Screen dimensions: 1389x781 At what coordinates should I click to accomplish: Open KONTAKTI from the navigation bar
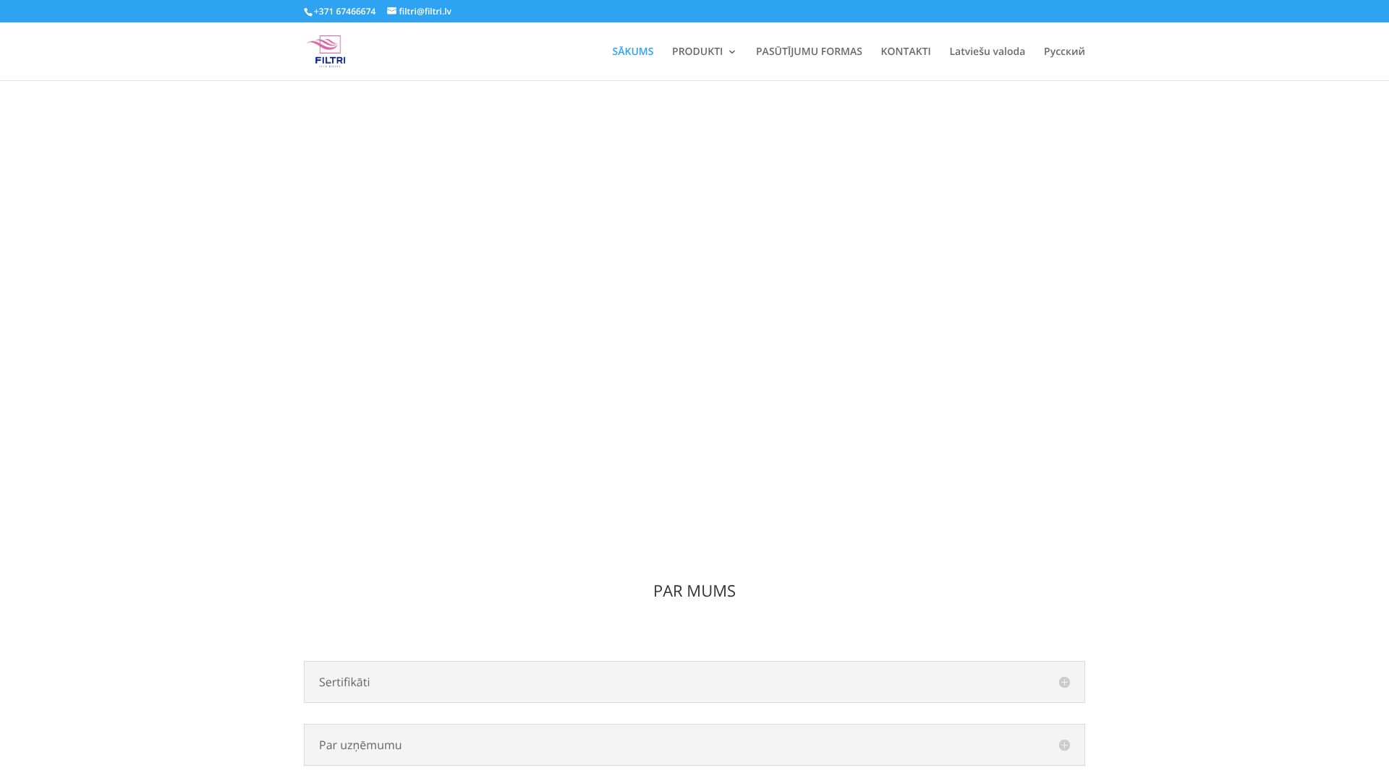pyautogui.click(x=905, y=51)
